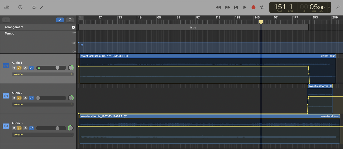This screenshot has width=343, height=149.
Task: Solo the Audio 5 track
Action: 19,128
